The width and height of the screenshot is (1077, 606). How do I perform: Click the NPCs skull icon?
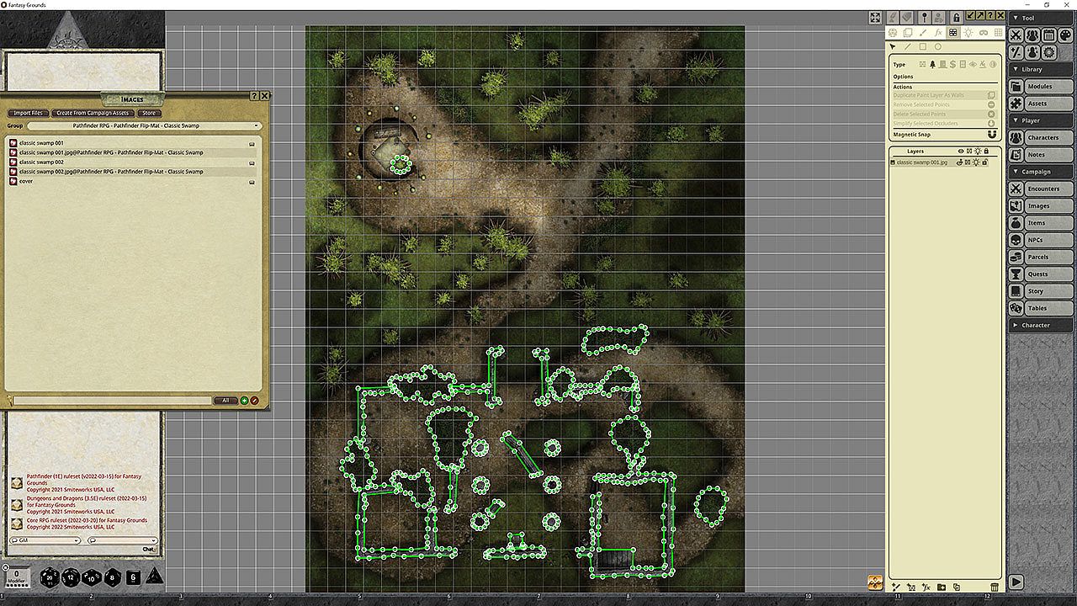1016,240
